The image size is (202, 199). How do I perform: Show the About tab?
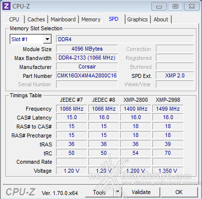[161, 19]
